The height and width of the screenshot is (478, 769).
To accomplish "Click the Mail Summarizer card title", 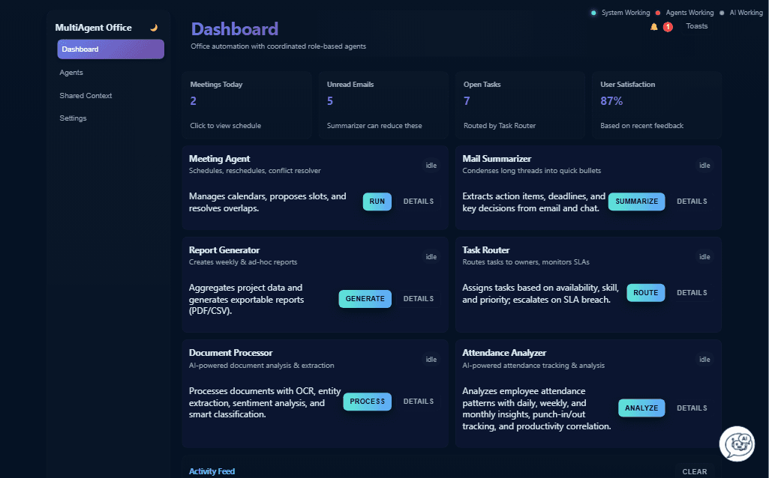I will 497,159.
